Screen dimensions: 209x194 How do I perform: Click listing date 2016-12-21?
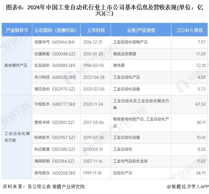93,42
